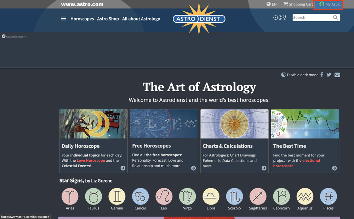The height and width of the screenshot is (219, 354).
Task: Click the Free Horoscopes card arrow
Action: (194, 168)
